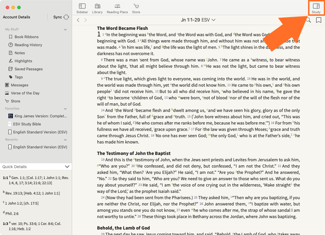Click Quick Details entry '1 John 1:2; [ch. 17:5]'
Viewport: 325px width, 235px height.
[x=22, y=203]
